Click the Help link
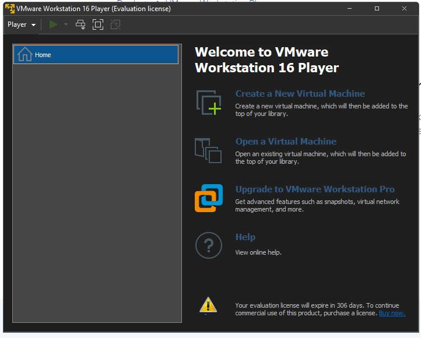The image size is (421, 338). tap(245, 237)
